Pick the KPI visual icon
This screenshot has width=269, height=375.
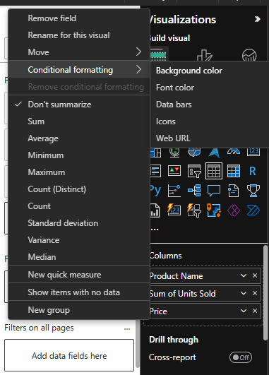tap(174, 171)
